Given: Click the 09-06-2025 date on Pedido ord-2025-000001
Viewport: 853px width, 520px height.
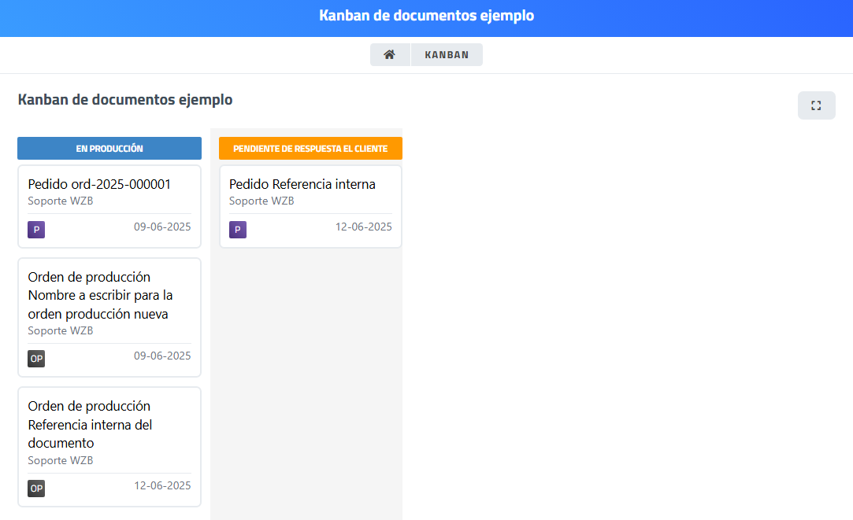Looking at the screenshot, I should click(x=162, y=227).
